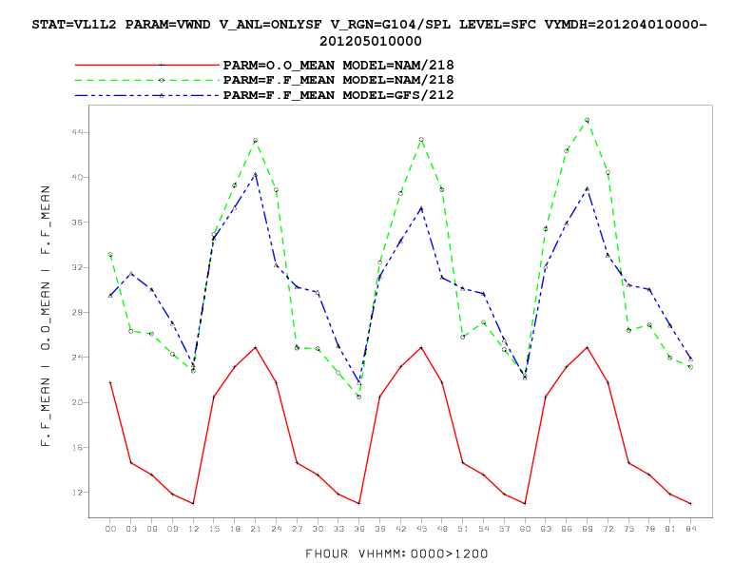This screenshot has width=753, height=582.
Task: Click x-axis tick label 09
Action: click(172, 529)
